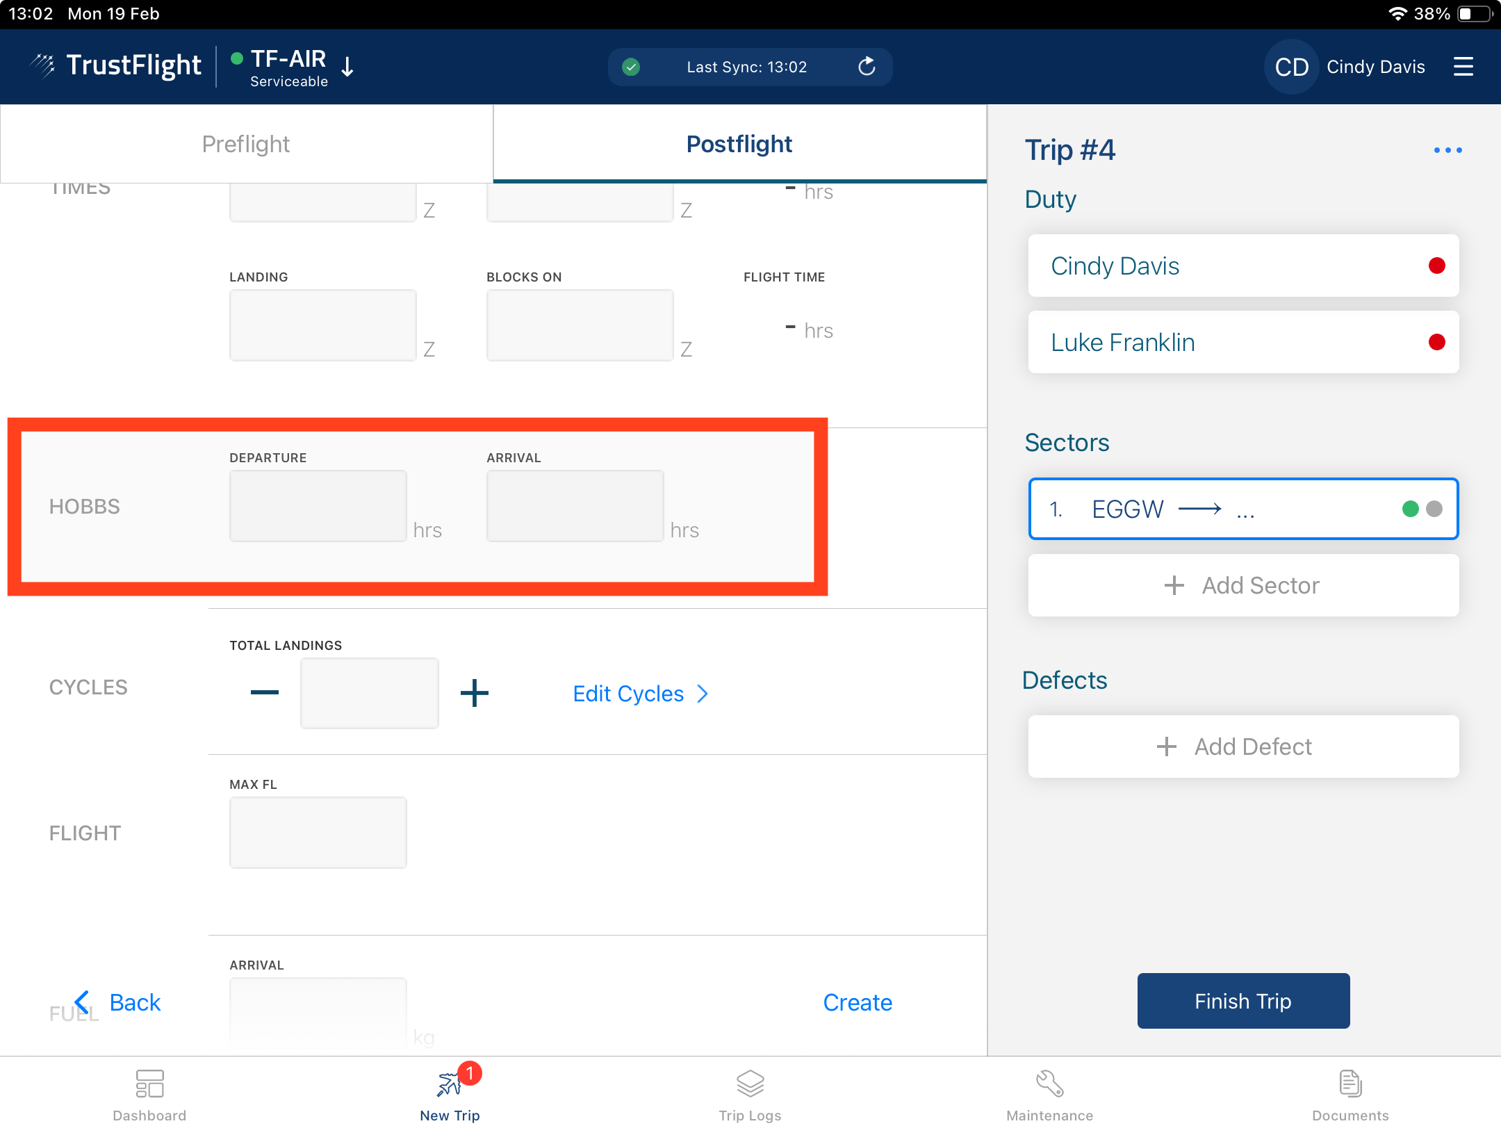Tap the New Trip airplane icon
The height and width of the screenshot is (1126, 1501).
(450, 1084)
